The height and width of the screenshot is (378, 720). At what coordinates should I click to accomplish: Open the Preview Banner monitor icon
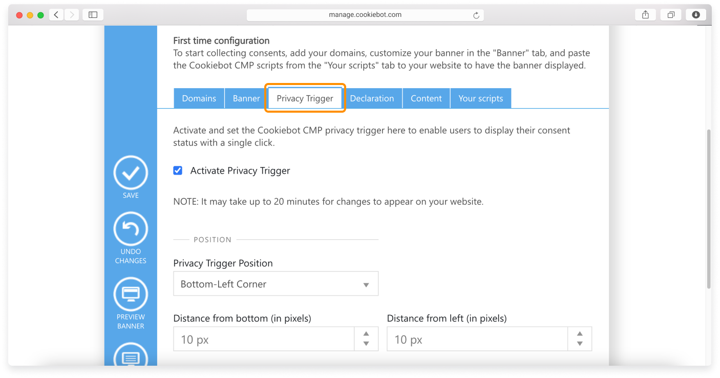click(x=131, y=295)
